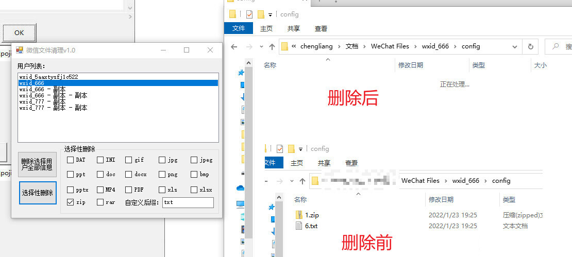Click the Up arrow in upper Explorer
This screenshot has width=572, height=257.
tap(272, 47)
